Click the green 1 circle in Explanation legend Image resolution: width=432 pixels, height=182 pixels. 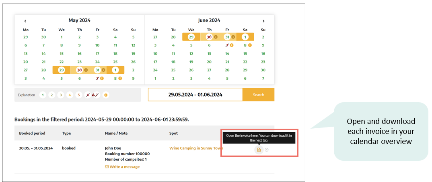[42, 95]
